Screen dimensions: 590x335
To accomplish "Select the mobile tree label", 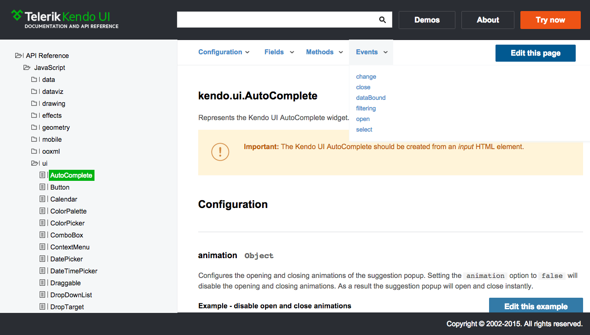I will pyautogui.click(x=52, y=139).
